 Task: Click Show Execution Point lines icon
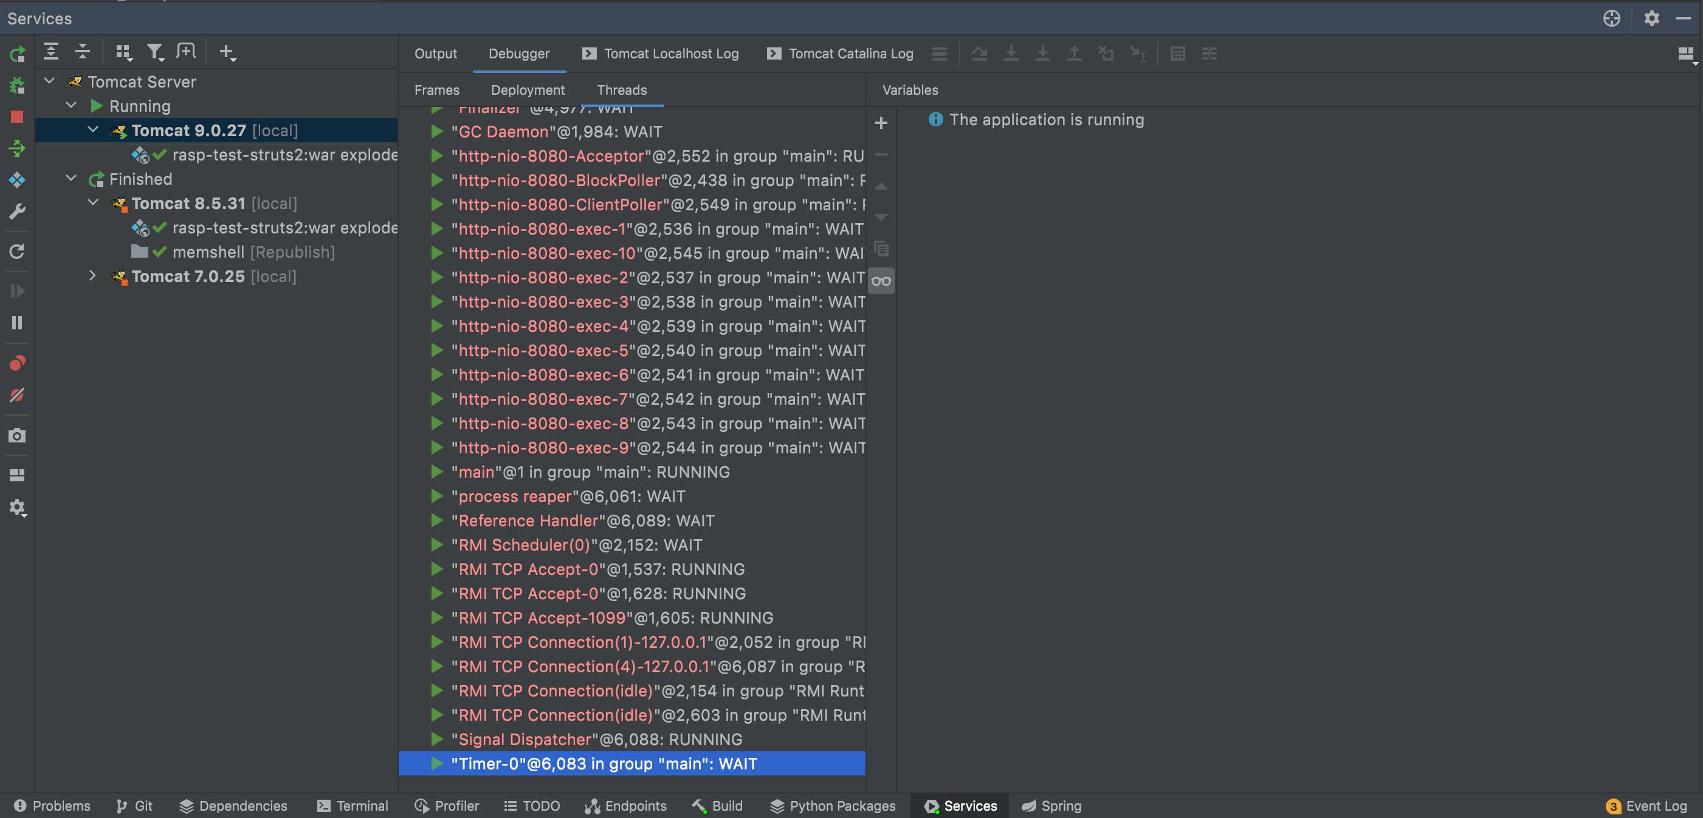(940, 53)
